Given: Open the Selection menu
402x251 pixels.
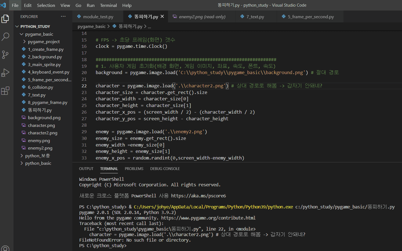Looking at the screenshot, I should (46, 5).
